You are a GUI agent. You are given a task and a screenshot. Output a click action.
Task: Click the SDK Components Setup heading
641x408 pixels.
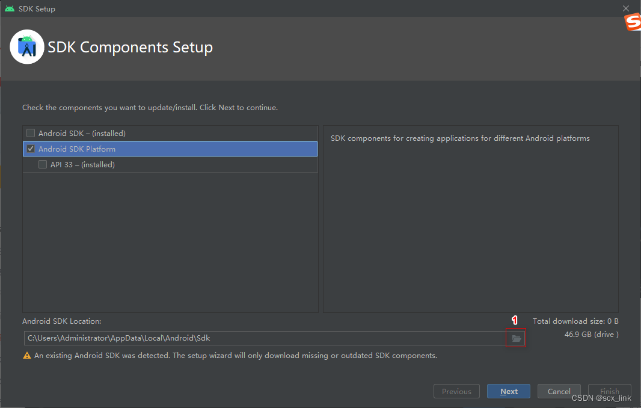pyautogui.click(x=130, y=47)
